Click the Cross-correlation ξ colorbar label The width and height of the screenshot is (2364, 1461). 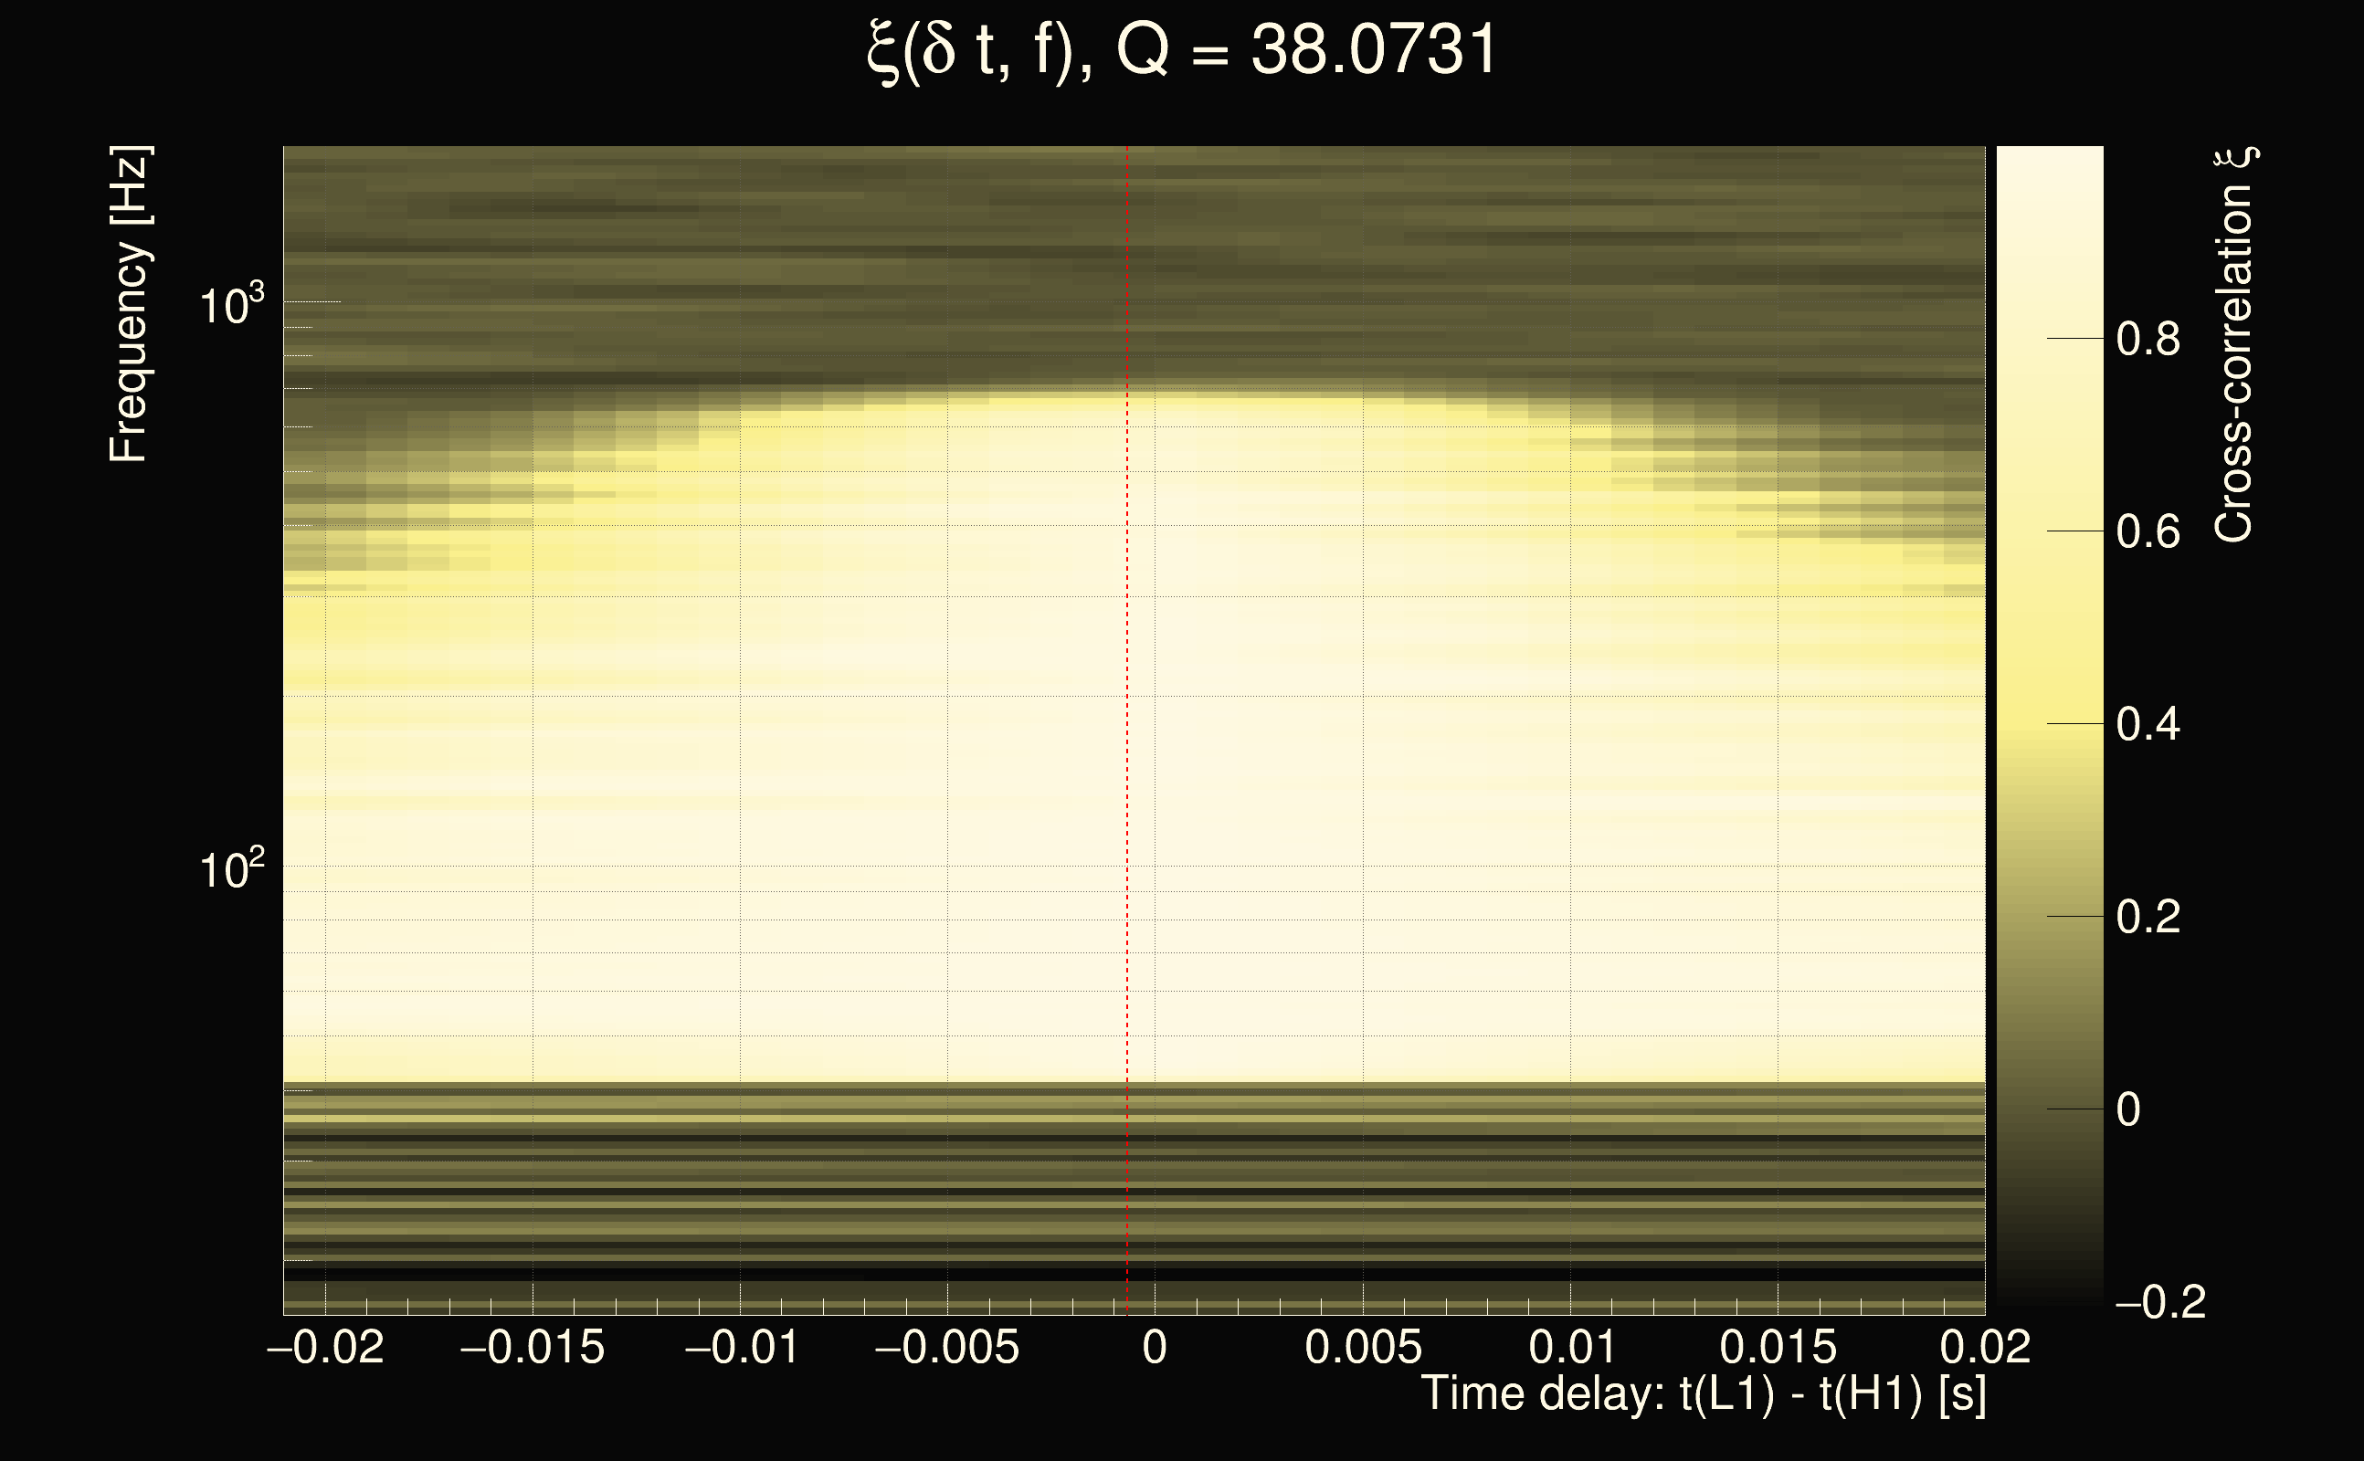coord(2233,345)
